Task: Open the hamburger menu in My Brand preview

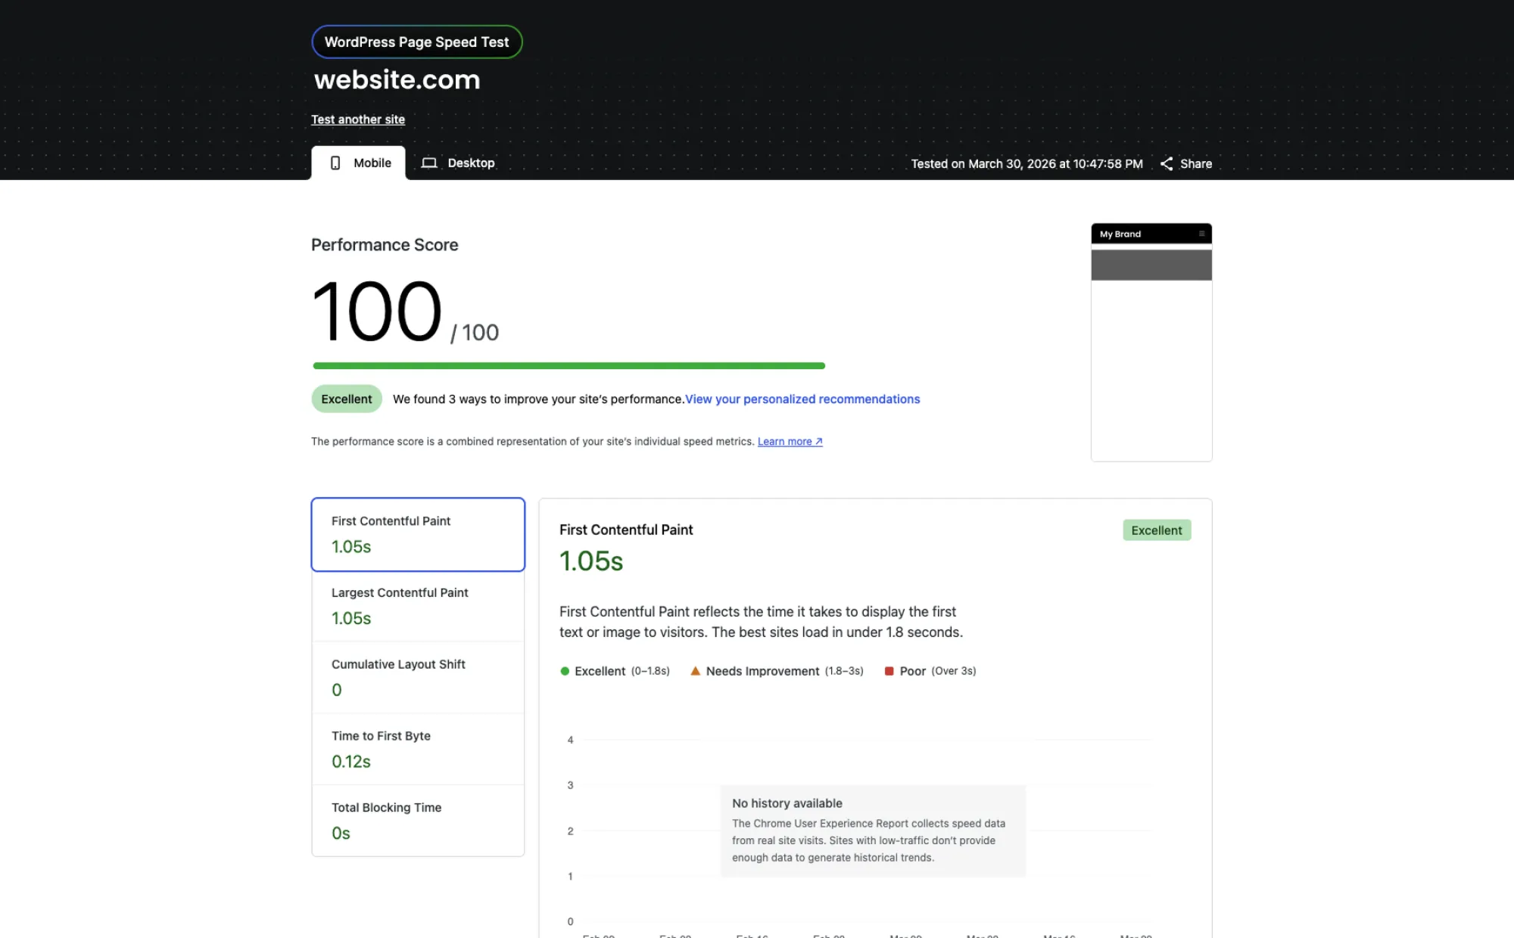Action: pos(1201,234)
